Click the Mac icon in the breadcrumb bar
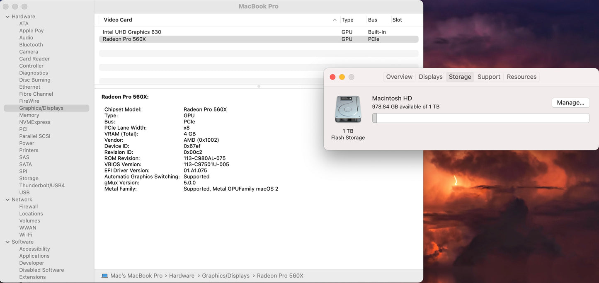Image resolution: width=599 pixels, height=283 pixels. [104, 275]
